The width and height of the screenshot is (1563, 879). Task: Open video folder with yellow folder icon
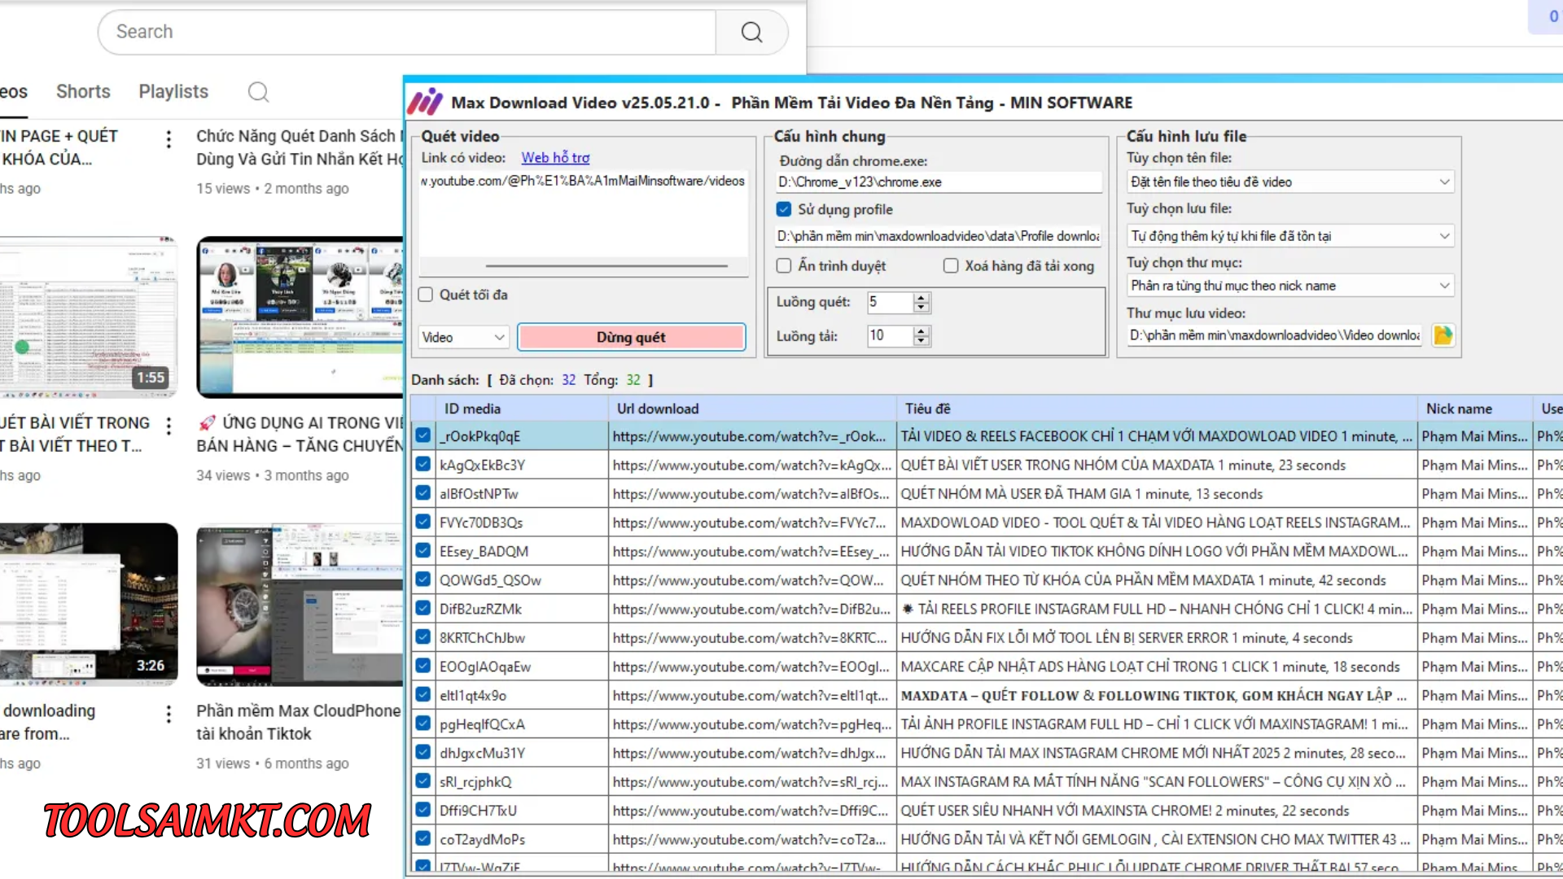tap(1443, 335)
